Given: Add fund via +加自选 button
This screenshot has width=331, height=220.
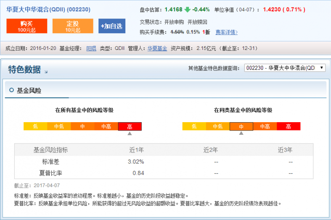Looking at the screenshot, I should click(x=112, y=26).
